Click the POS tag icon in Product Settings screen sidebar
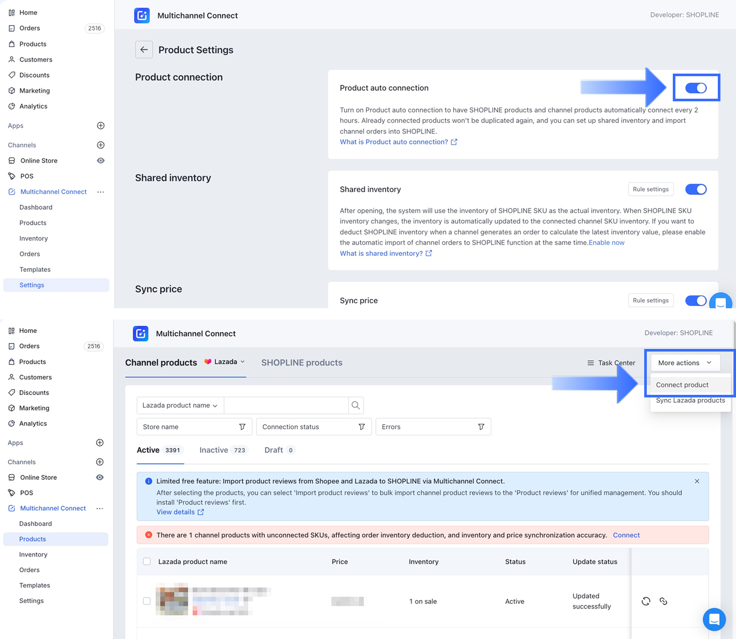Viewport: 736px width, 639px height. 12,176
